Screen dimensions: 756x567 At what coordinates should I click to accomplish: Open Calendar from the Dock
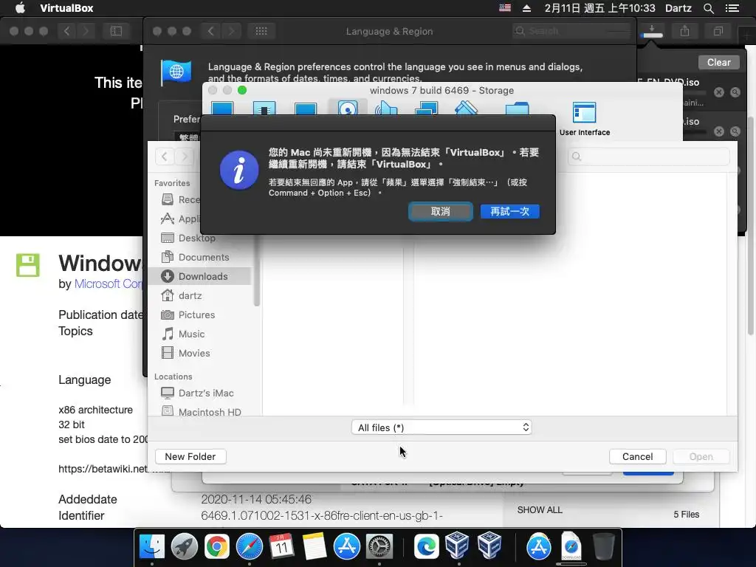pyautogui.click(x=281, y=547)
